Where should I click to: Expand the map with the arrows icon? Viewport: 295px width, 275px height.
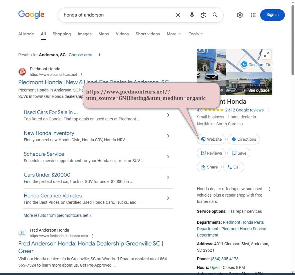(x=266, y=54)
